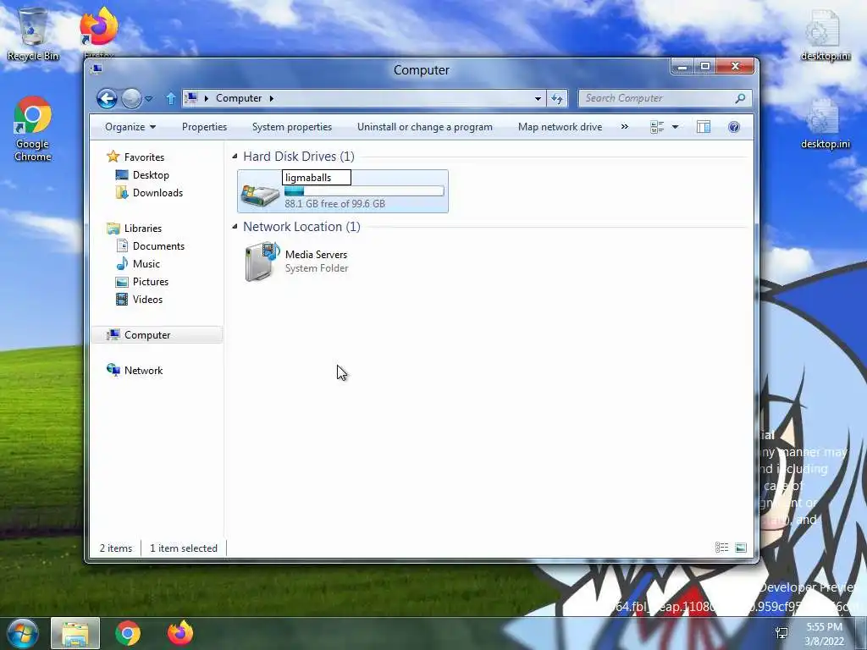Screen dimensions: 867x650
Task: Click Map network drive
Action: click(x=560, y=127)
